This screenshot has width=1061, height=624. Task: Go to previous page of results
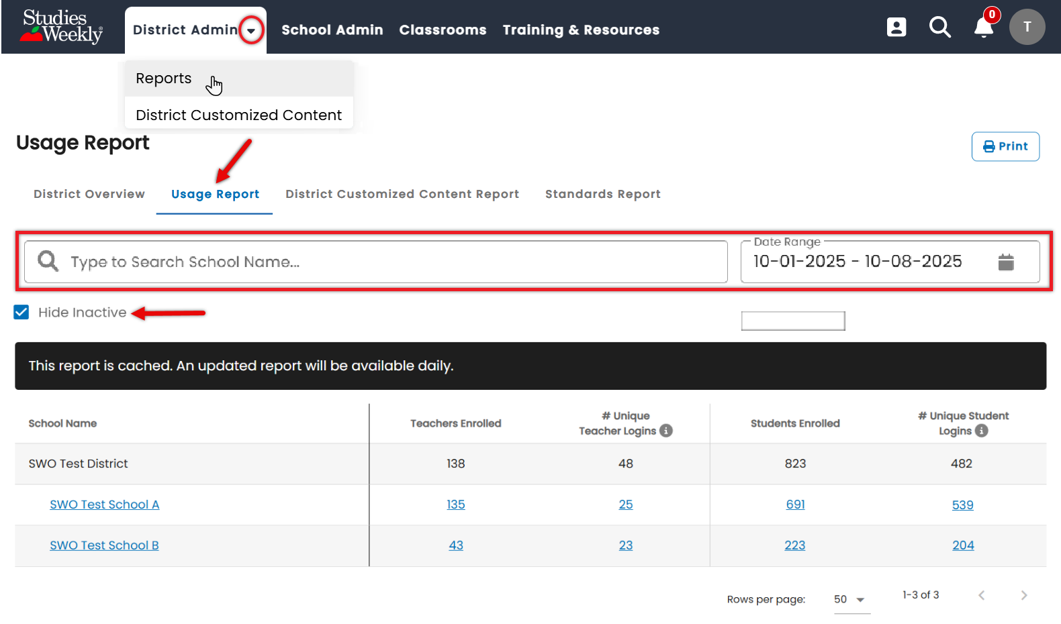(982, 595)
